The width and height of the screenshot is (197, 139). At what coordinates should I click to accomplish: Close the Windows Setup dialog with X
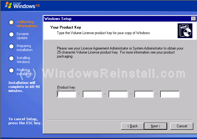[x=193, y=19]
